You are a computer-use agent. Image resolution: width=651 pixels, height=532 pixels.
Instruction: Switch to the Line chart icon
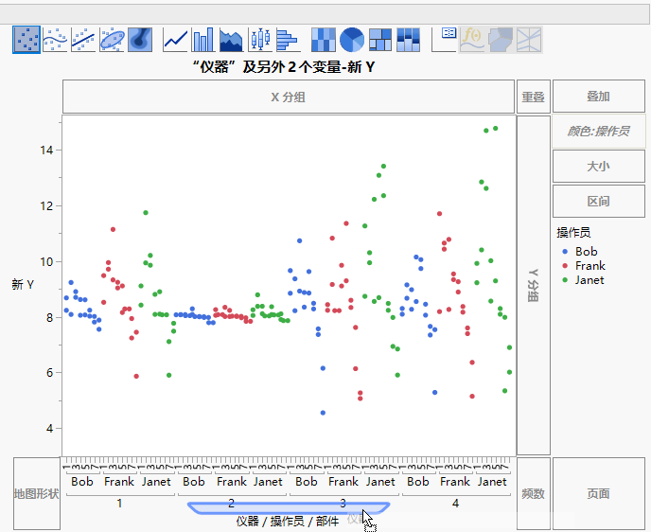click(176, 39)
